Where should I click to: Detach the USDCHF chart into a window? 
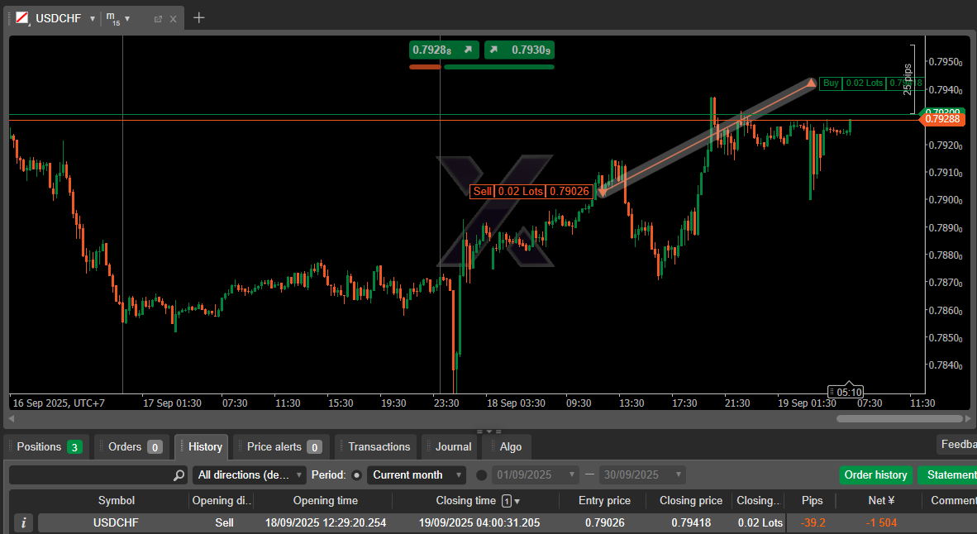(x=158, y=18)
